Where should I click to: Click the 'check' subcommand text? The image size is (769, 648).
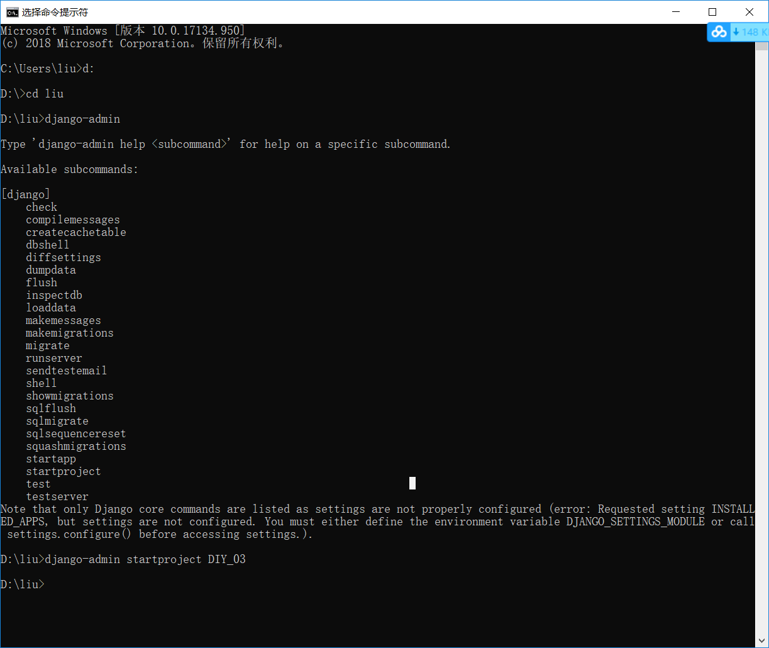[x=41, y=207]
